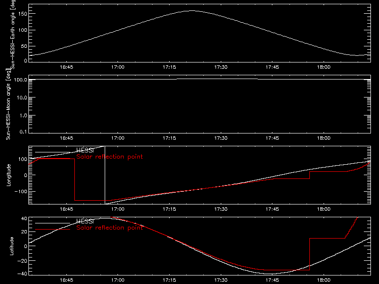The height and width of the screenshot is (284, 379).
Task: Pick 17:45 label under the Moon angle plot
Action: 272,138
